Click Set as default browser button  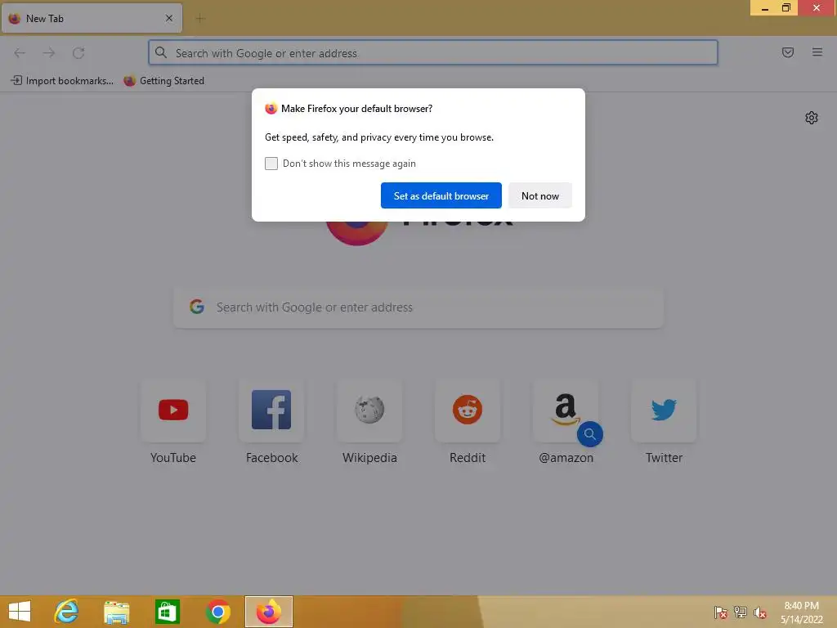(x=441, y=195)
